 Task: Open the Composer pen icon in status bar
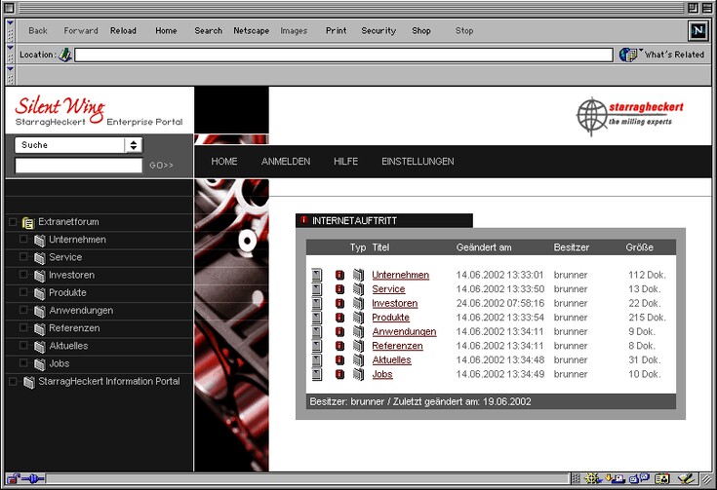pos(686,478)
